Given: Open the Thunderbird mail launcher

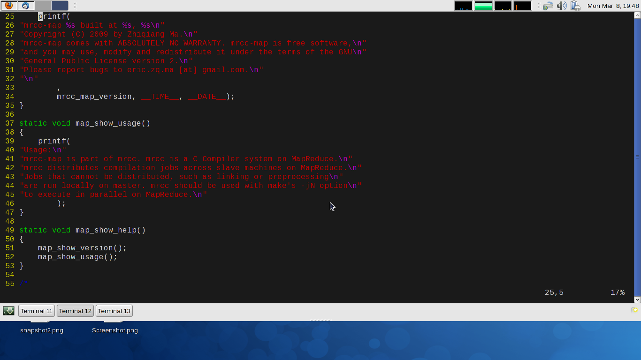Looking at the screenshot, I should (26, 6).
